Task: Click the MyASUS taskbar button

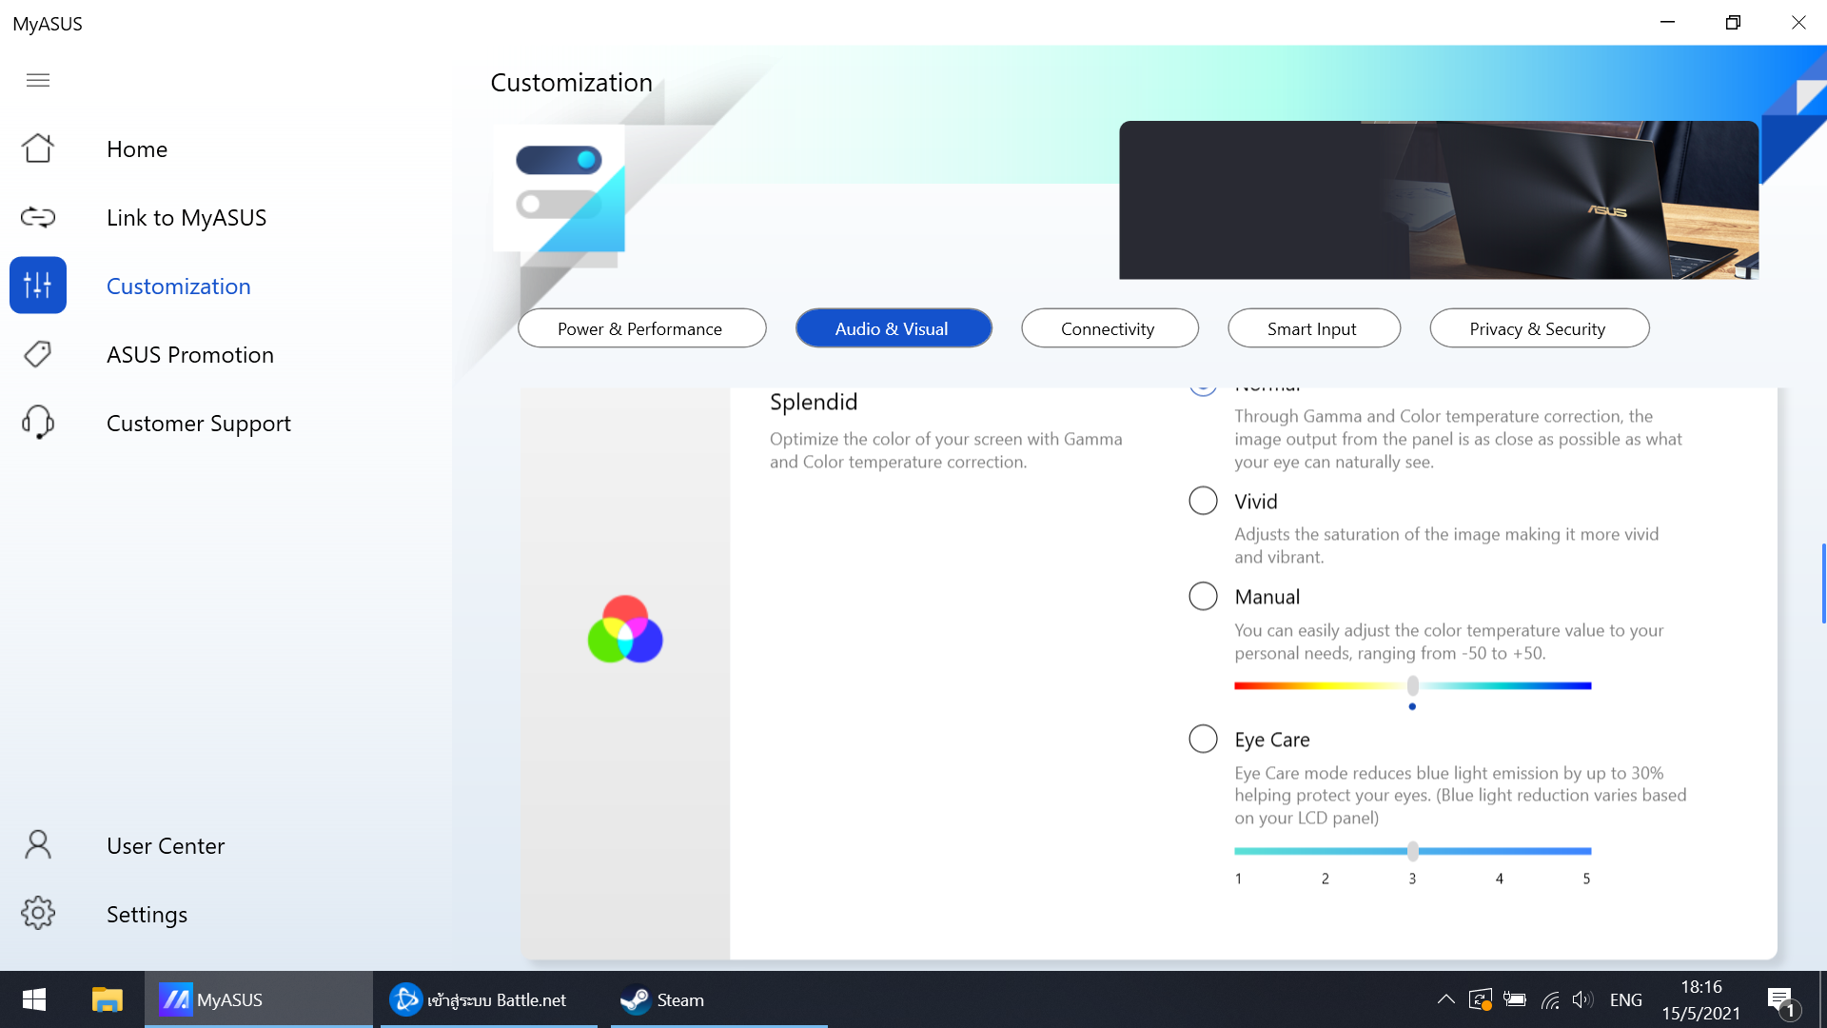Action: (259, 999)
